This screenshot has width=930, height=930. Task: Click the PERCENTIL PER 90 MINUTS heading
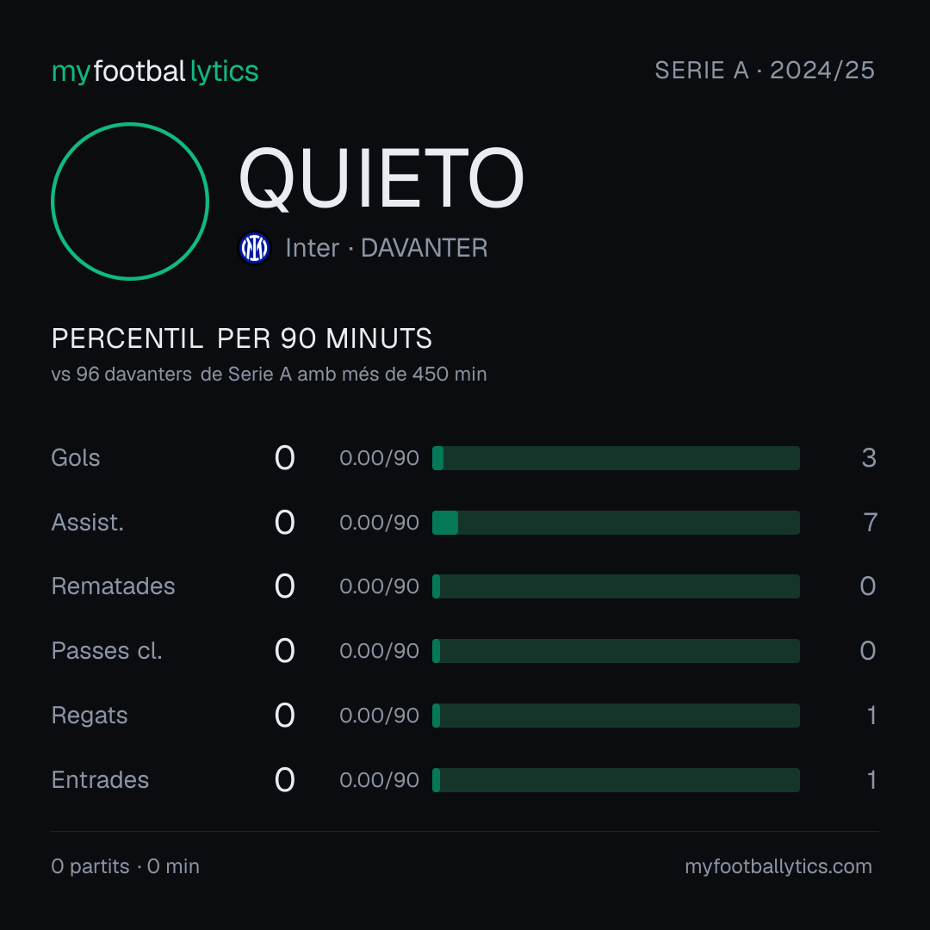[x=241, y=338]
